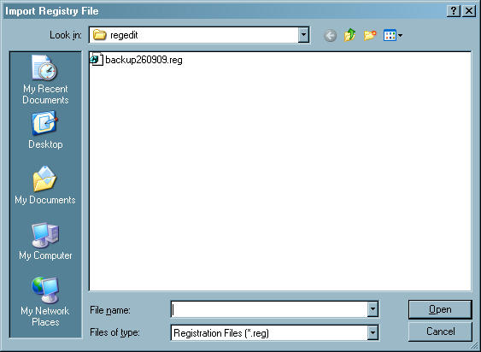Click the Cancel button
Image resolution: width=481 pixels, height=352 pixels.
coord(440,331)
